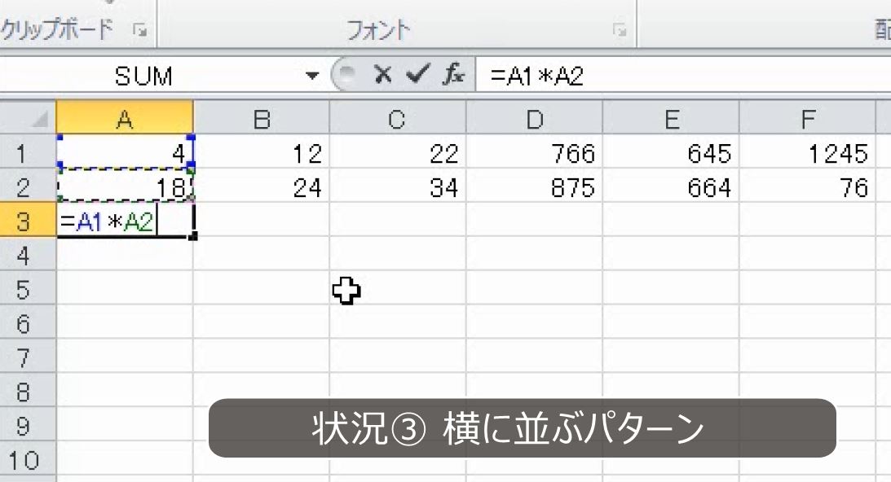This screenshot has width=891, height=482.
Task: Select cell A2 containing 18
Action: click(124, 187)
